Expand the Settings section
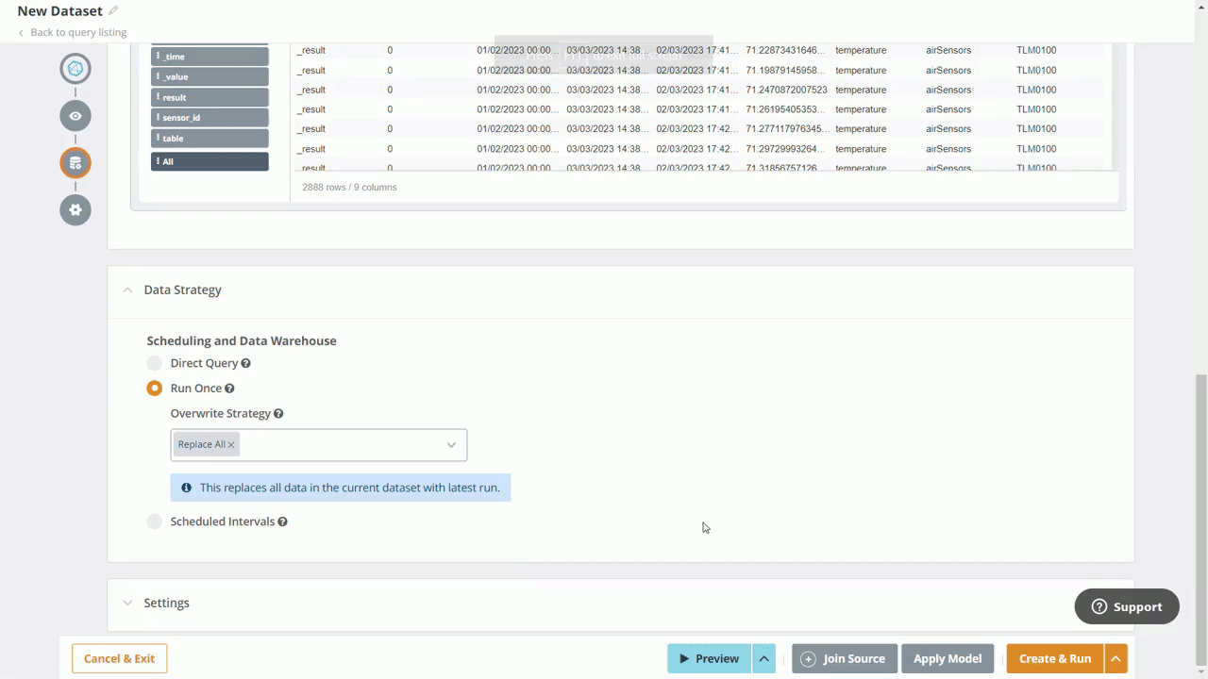1208x679 pixels. pyautogui.click(x=127, y=603)
